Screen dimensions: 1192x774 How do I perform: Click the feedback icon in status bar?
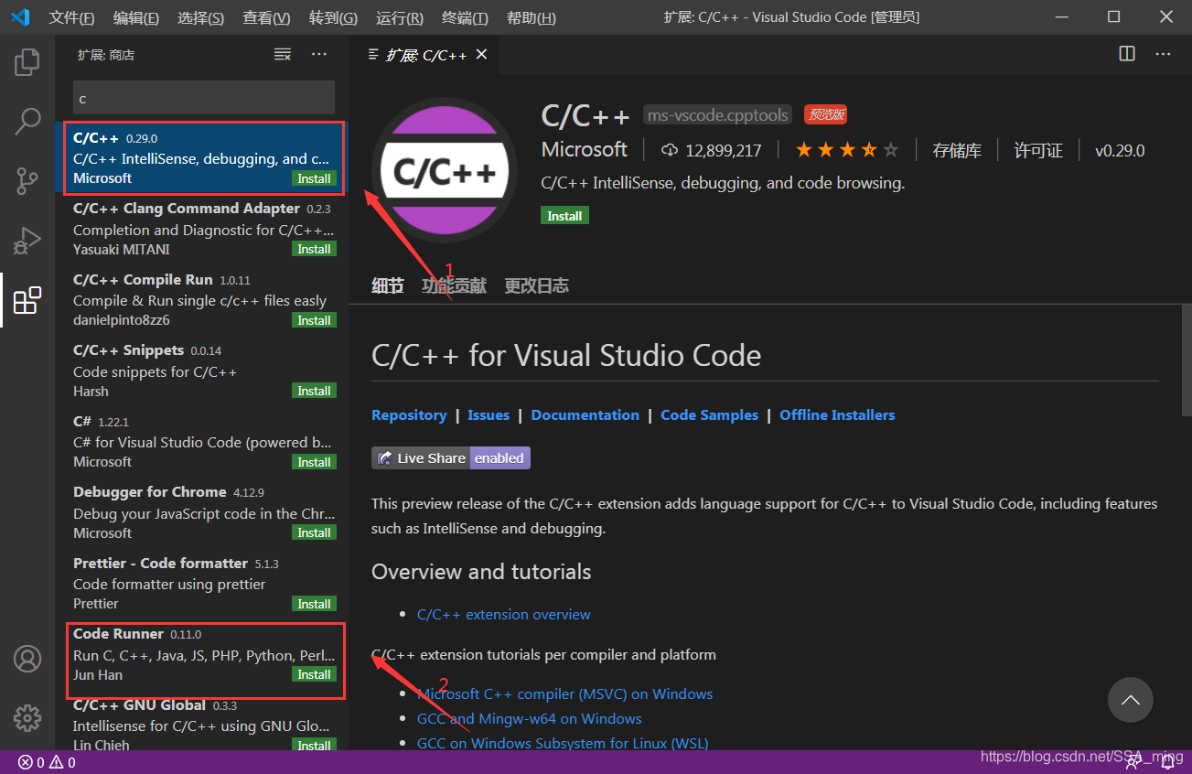pyautogui.click(x=1133, y=762)
